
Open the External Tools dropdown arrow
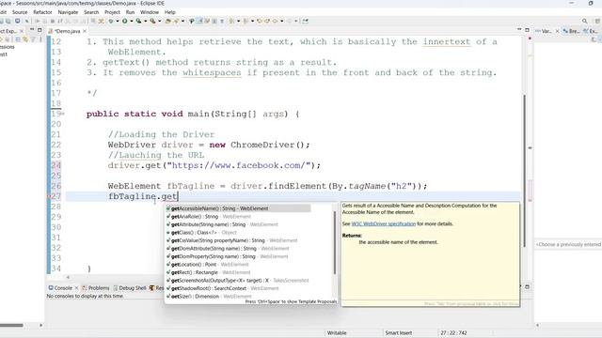click(x=160, y=21)
